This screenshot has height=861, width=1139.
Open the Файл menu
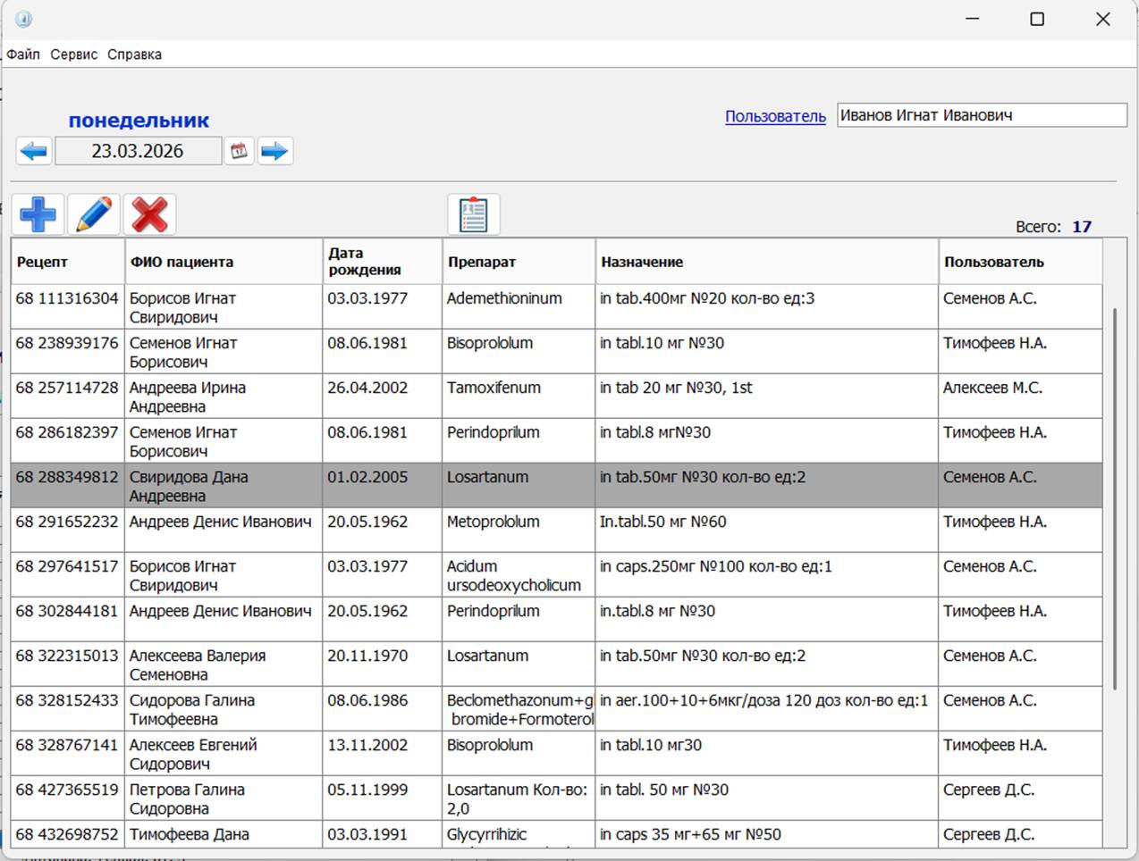23,54
